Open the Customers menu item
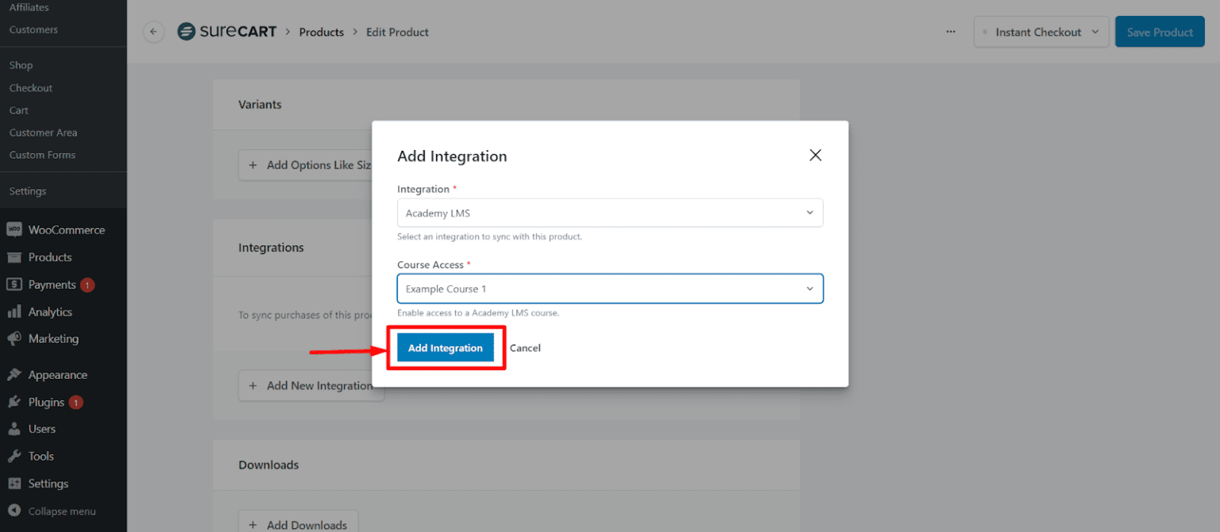This screenshot has height=532, width=1220. pos(33,29)
